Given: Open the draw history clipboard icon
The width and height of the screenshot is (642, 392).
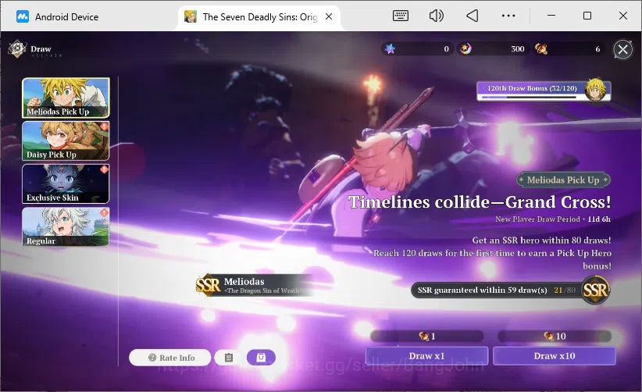Looking at the screenshot, I should click(x=229, y=358).
